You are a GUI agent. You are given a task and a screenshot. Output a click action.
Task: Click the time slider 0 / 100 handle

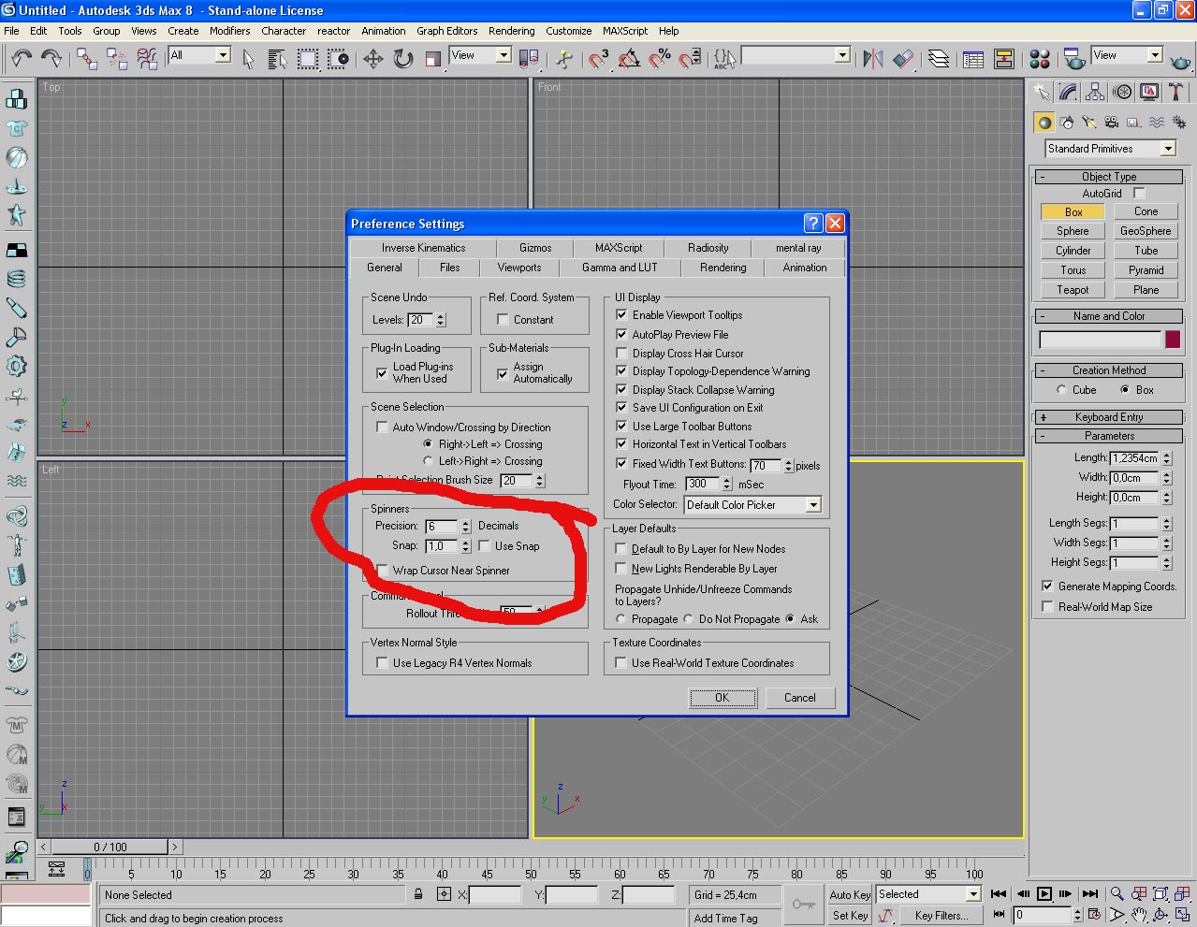pos(110,847)
